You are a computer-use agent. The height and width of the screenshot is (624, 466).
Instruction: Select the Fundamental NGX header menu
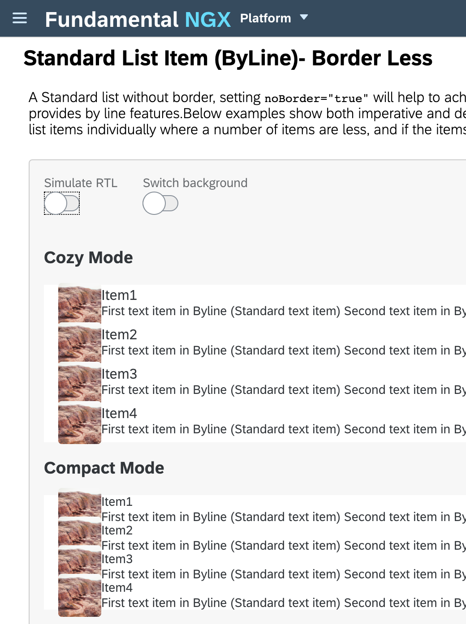(x=138, y=19)
